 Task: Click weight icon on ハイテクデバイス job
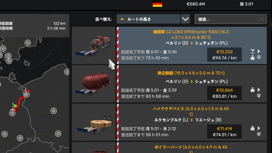coord(252,128)
